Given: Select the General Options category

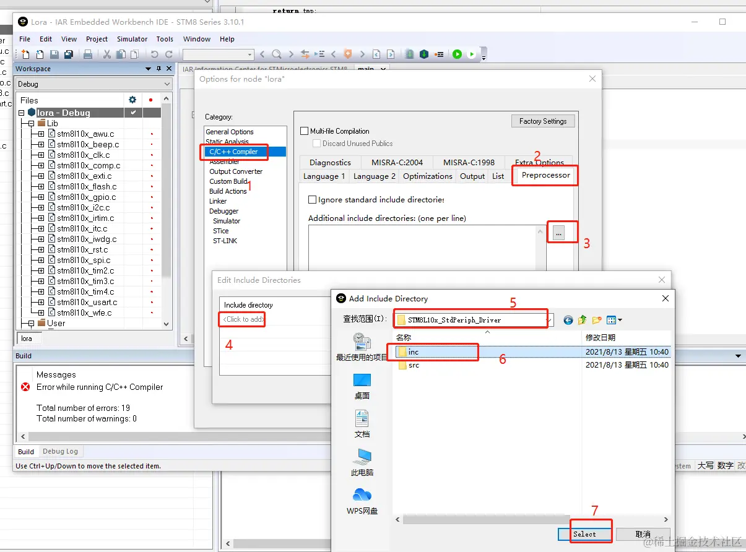Looking at the screenshot, I should click(230, 132).
